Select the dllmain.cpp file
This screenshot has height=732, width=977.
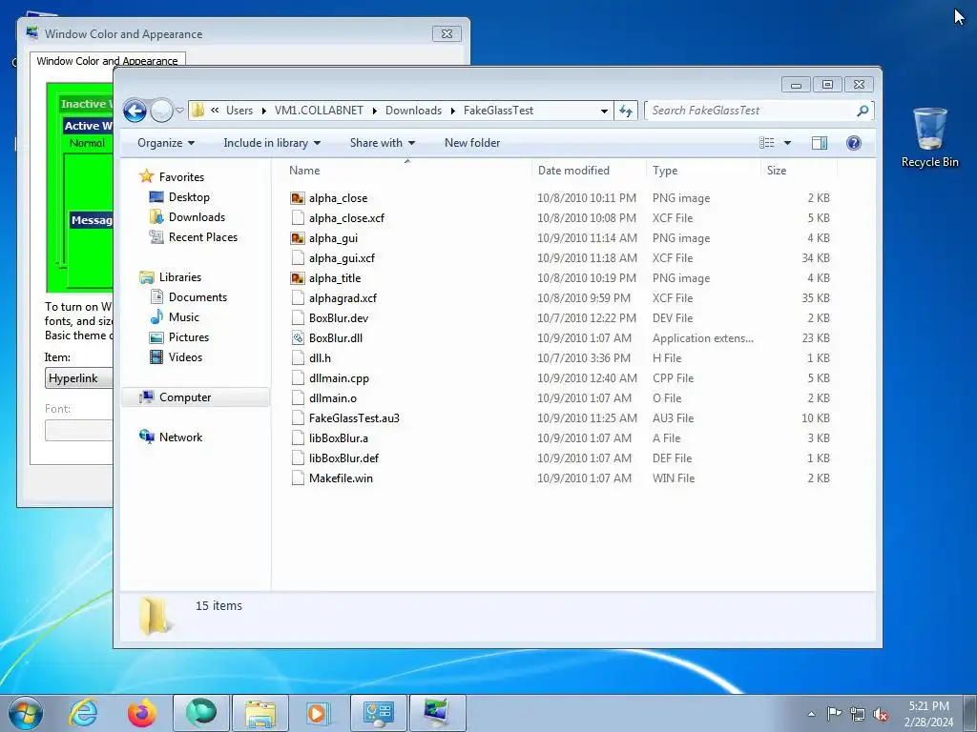339,377
